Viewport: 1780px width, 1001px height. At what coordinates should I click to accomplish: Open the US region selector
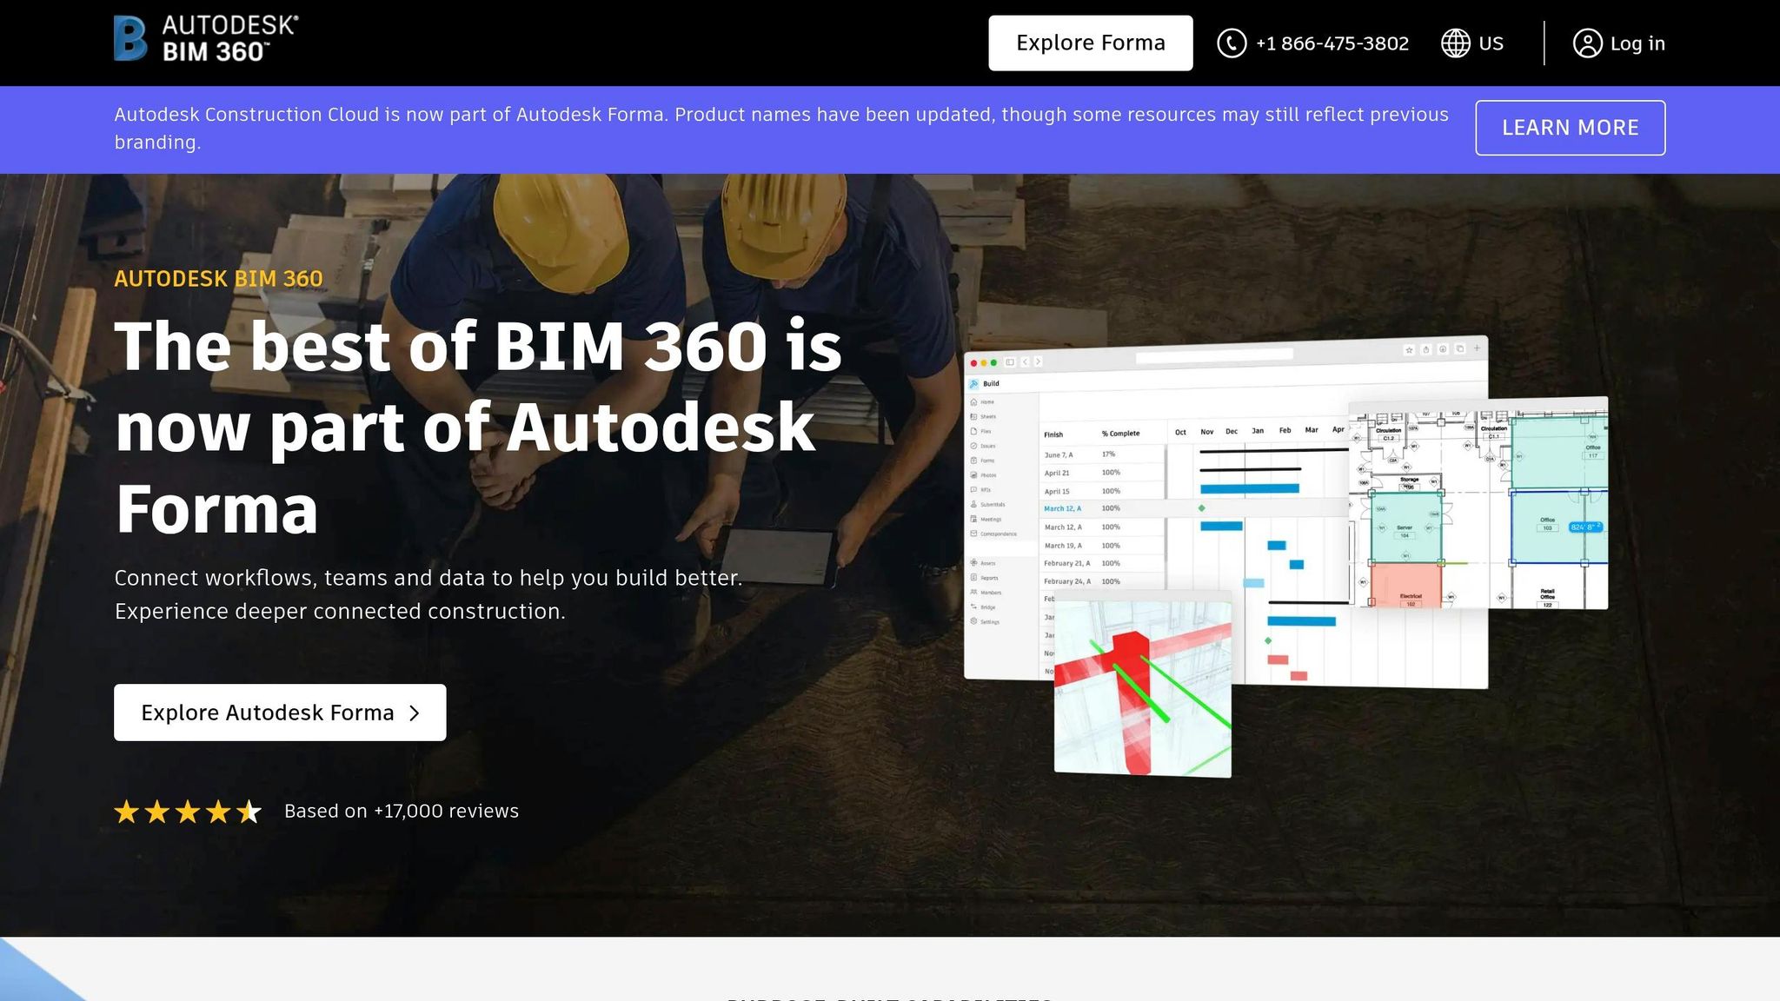[x=1472, y=43]
